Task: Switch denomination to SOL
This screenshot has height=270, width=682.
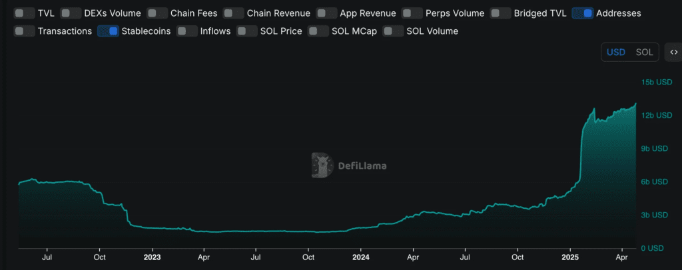Action: 644,52
